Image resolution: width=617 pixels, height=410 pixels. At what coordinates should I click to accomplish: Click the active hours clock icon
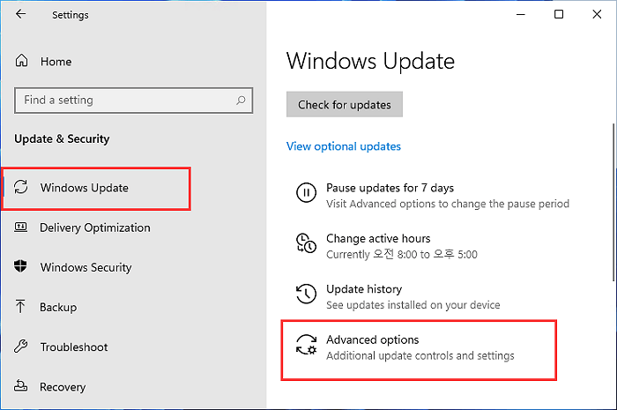(306, 244)
